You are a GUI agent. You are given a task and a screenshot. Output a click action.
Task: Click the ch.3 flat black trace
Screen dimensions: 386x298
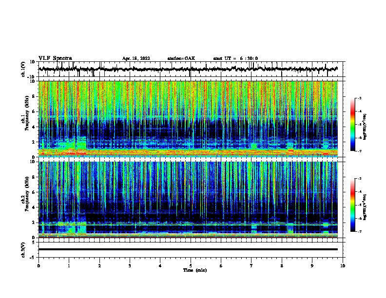188,249
